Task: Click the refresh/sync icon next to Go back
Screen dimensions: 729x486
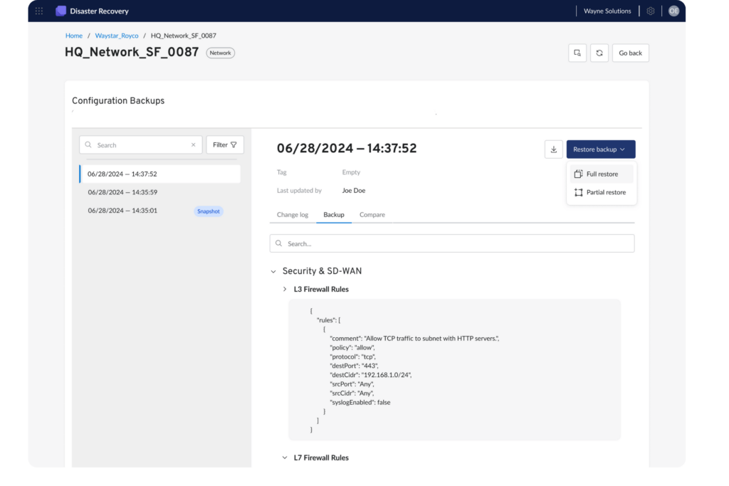Action: coord(599,53)
